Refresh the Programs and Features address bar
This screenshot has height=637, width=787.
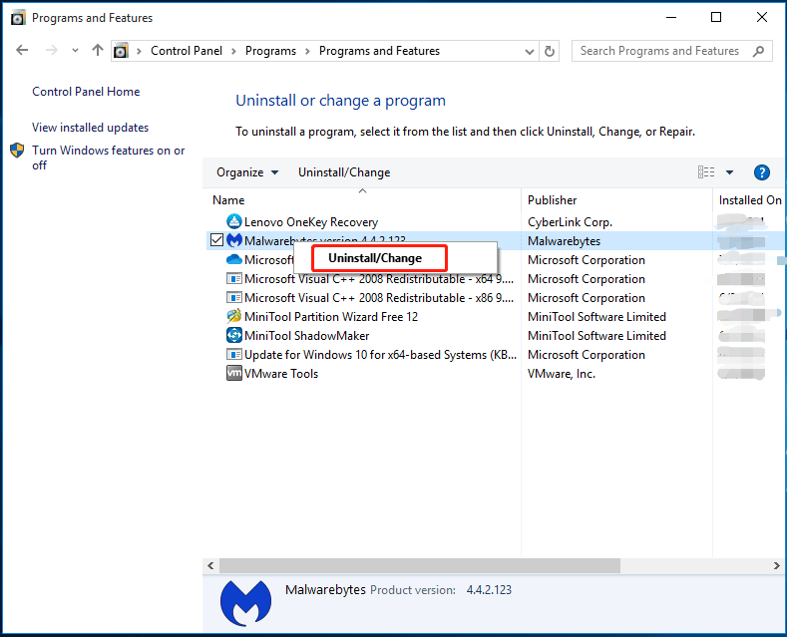pyautogui.click(x=550, y=51)
